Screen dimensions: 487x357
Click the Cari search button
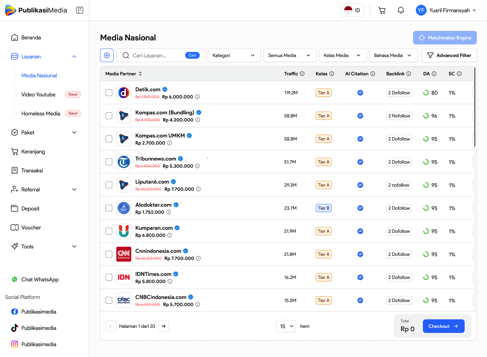(x=192, y=55)
